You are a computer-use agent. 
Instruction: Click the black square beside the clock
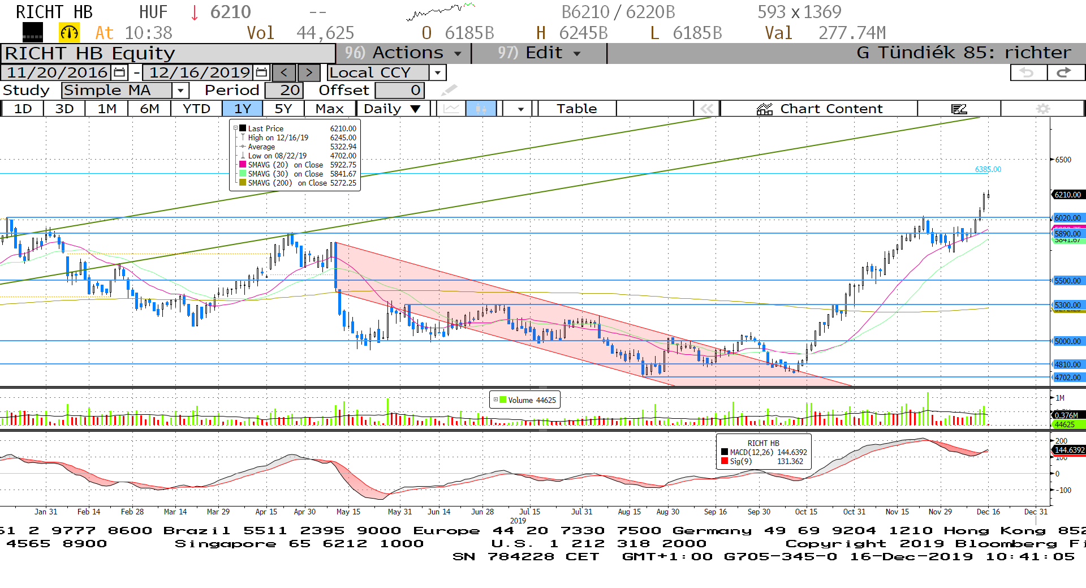[x=32, y=32]
